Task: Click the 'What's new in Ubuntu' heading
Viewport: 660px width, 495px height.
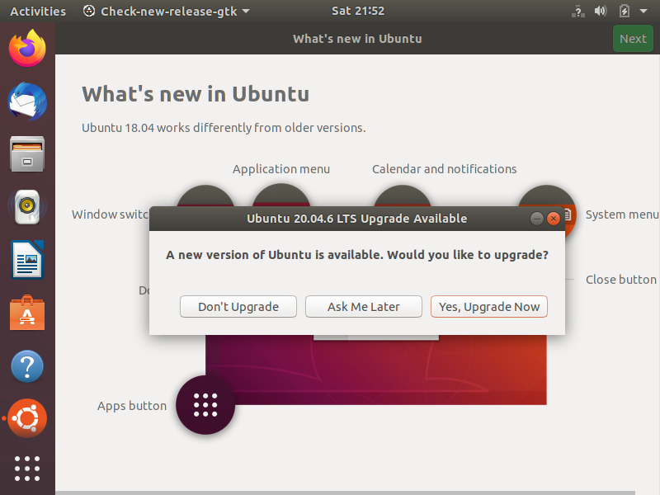Action: (x=196, y=94)
